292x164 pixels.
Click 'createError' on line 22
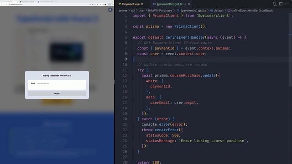[x=167, y=130]
